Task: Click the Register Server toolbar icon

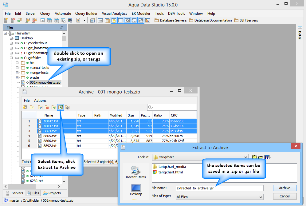Action: coord(6,20)
